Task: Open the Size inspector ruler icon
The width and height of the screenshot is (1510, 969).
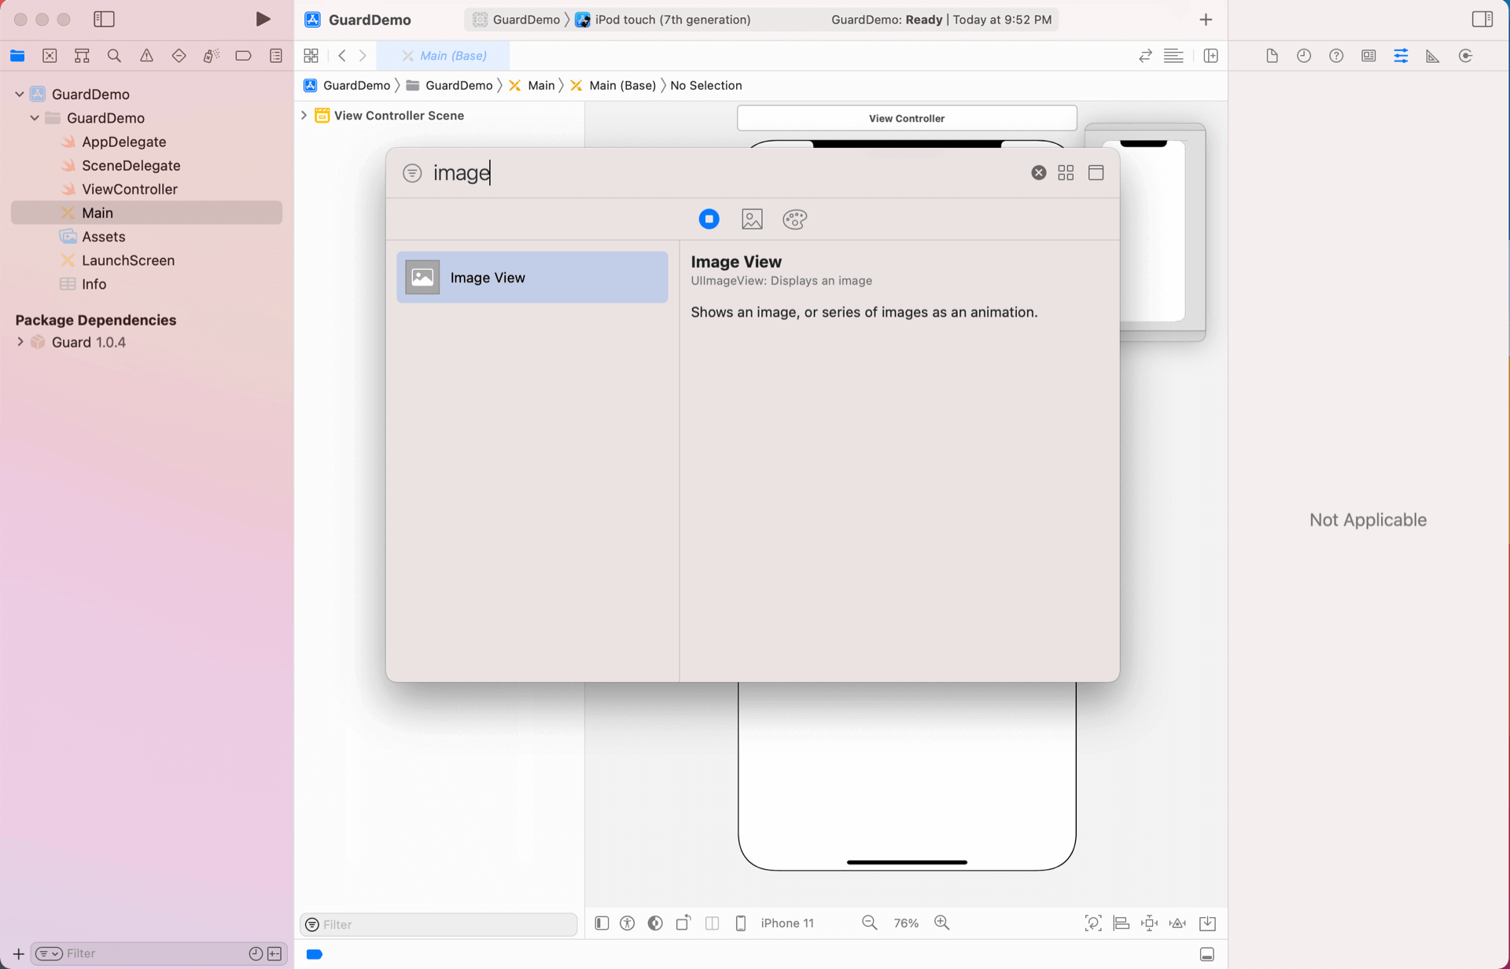Action: (1432, 56)
